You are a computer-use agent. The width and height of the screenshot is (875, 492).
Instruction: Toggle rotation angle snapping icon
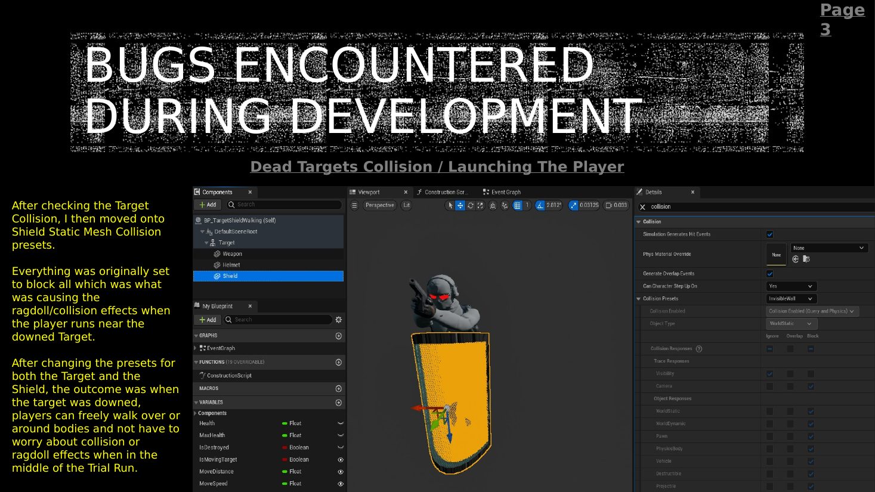540,205
